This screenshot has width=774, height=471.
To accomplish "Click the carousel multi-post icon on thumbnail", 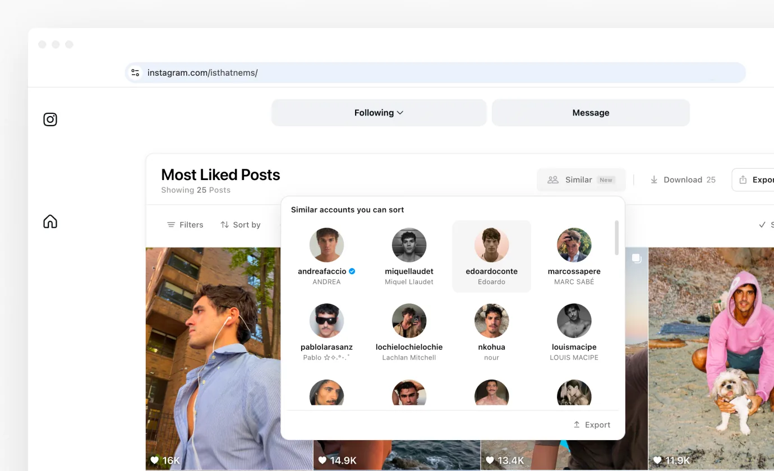I will pos(637,258).
